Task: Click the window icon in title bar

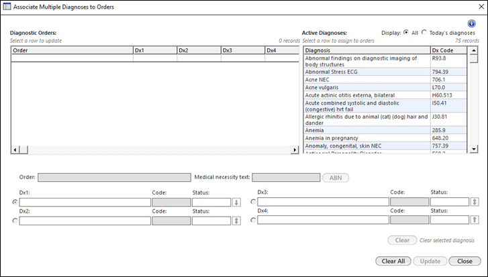Action: [7, 7]
